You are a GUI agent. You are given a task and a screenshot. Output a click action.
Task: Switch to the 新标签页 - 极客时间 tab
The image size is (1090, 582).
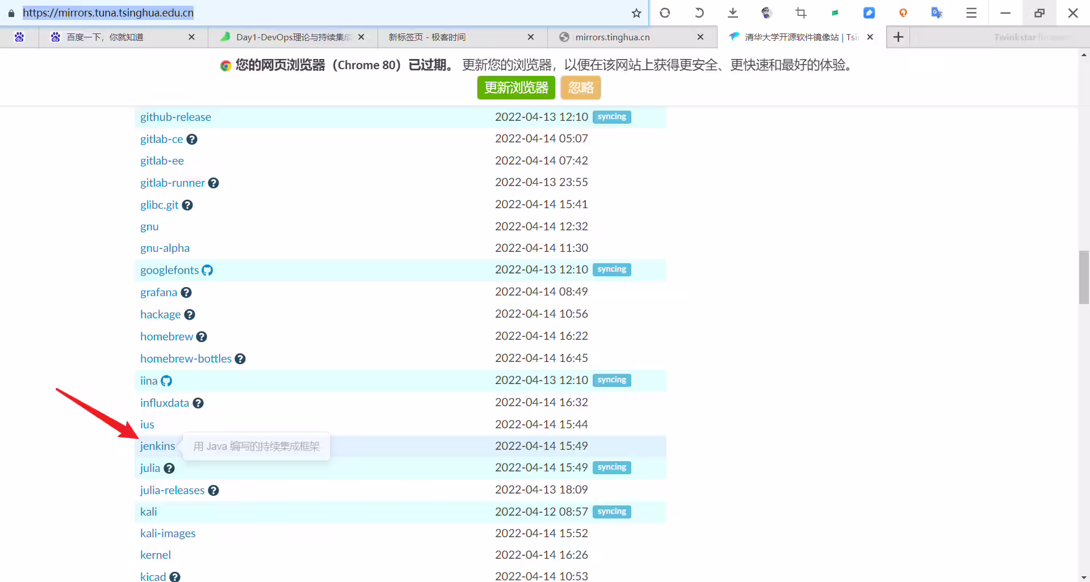coord(462,37)
